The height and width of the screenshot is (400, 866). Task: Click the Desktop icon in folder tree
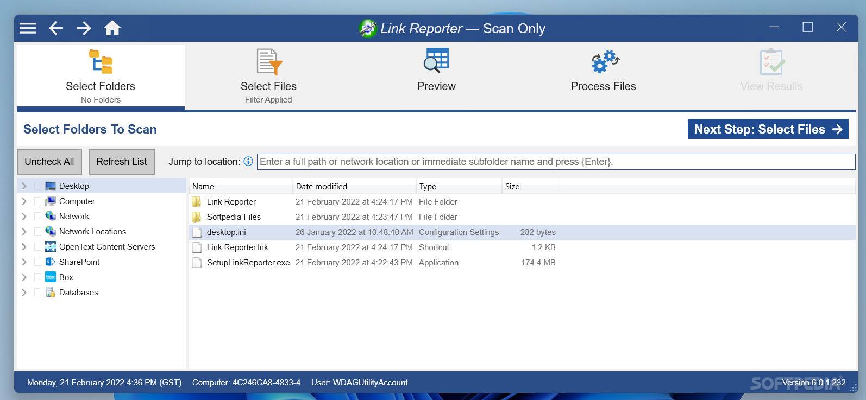point(51,186)
